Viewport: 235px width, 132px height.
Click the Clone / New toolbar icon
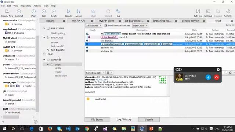pyautogui.click(x=7, y=11)
